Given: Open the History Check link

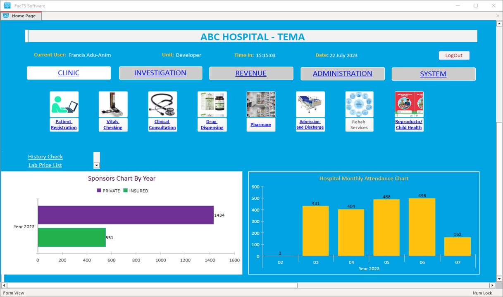Looking at the screenshot, I should [45, 157].
